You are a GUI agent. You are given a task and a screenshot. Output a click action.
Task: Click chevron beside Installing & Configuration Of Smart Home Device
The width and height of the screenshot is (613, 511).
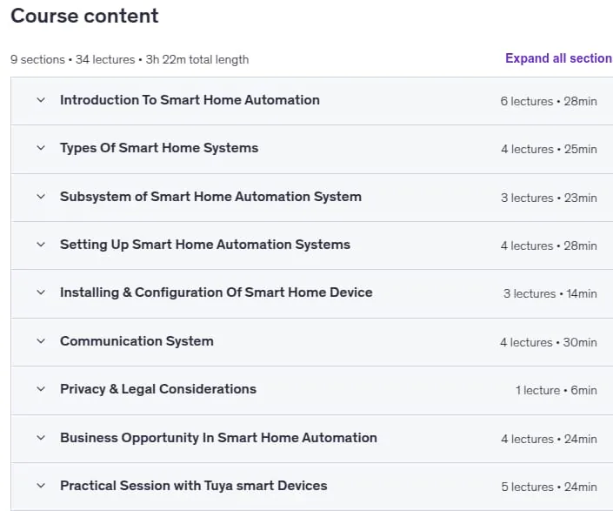click(x=41, y=292)
